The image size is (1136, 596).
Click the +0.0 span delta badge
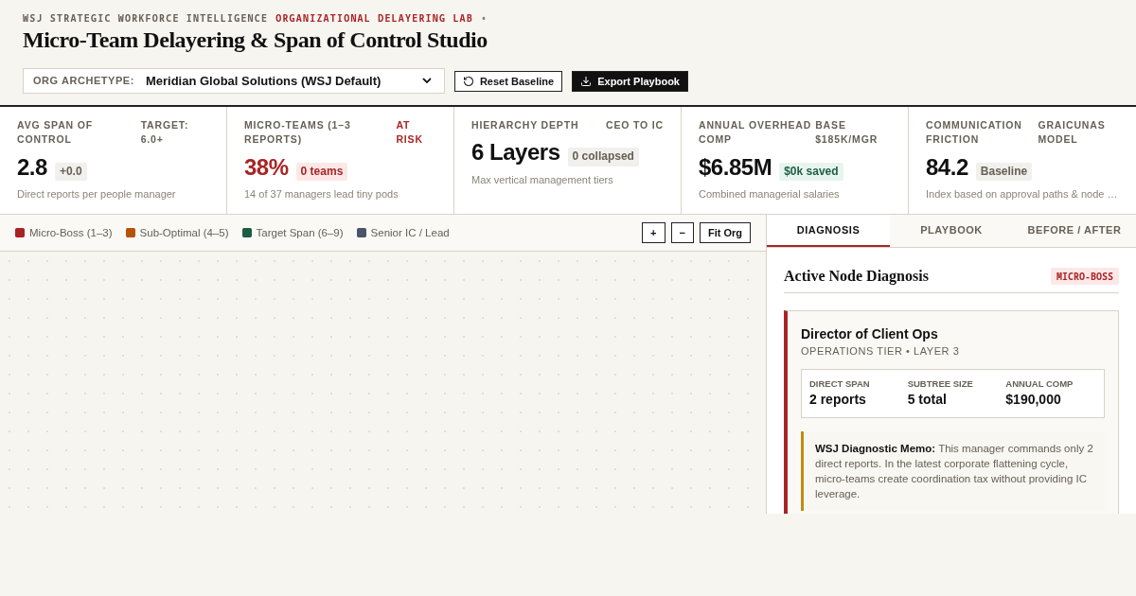click(71, 171)
